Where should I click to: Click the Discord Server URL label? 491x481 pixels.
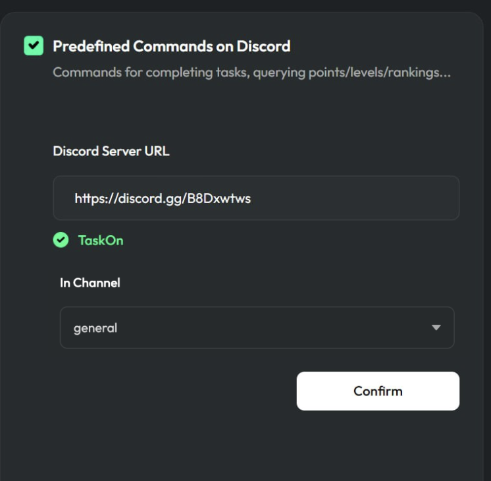(111, 151)
